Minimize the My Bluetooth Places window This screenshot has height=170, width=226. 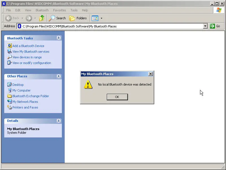pyautogui.click(x=212, y=4)
